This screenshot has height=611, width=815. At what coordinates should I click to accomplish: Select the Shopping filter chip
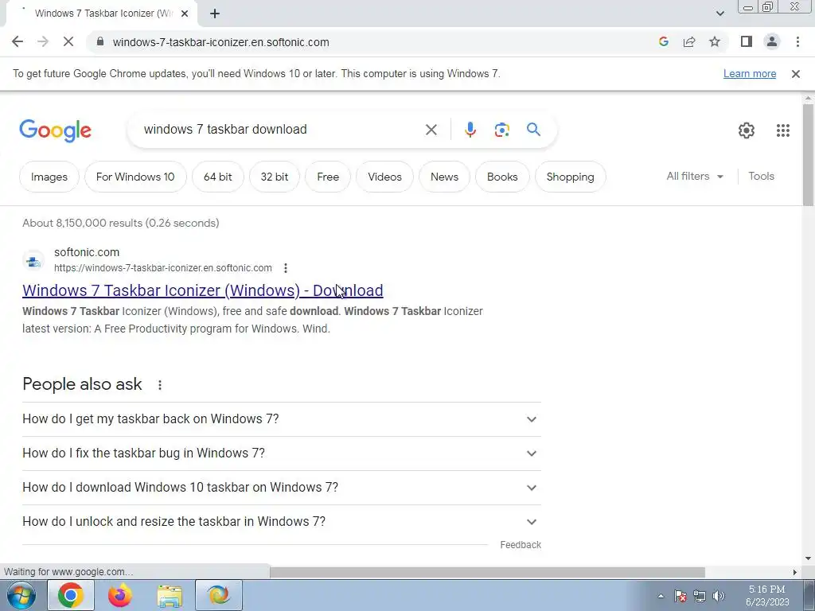[x=570, y=177]
